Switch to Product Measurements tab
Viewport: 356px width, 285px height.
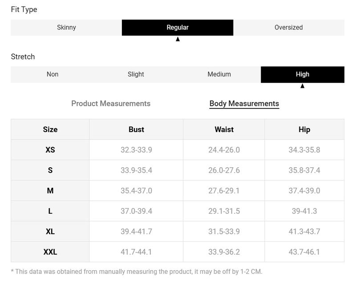111,103
